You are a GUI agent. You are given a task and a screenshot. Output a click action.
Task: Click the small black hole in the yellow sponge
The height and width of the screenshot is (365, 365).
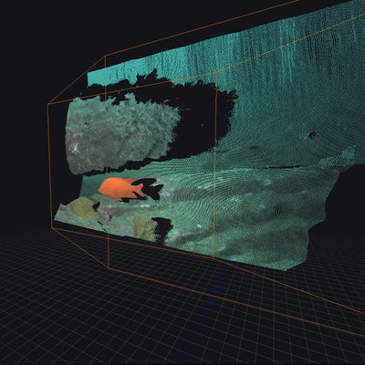pos(96,206)
